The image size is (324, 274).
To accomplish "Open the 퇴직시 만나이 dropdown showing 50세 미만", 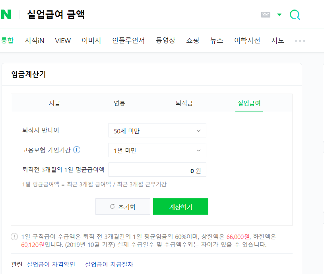I will [157, 130].
